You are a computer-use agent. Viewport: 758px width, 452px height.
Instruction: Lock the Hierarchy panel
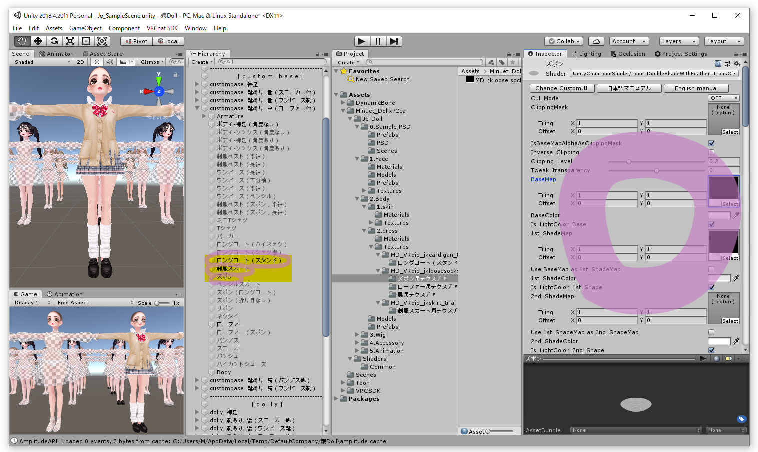coord(317,54)
